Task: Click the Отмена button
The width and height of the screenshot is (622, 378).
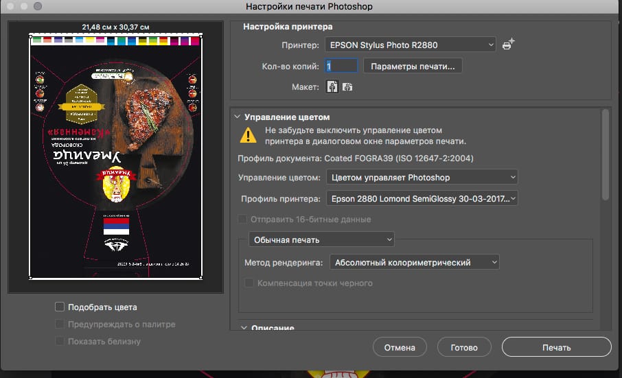Action: pyautogui.click(x=400, y=347)
